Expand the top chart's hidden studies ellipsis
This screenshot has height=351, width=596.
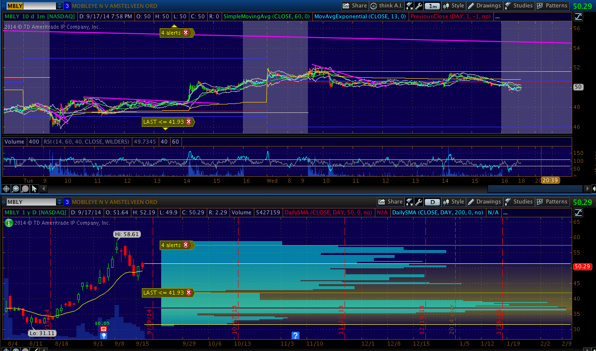click(497, 16)
